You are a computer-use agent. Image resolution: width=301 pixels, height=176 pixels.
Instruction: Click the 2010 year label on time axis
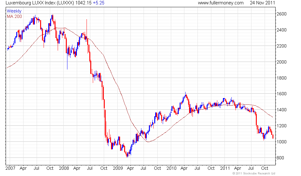(x=172, y=168)
